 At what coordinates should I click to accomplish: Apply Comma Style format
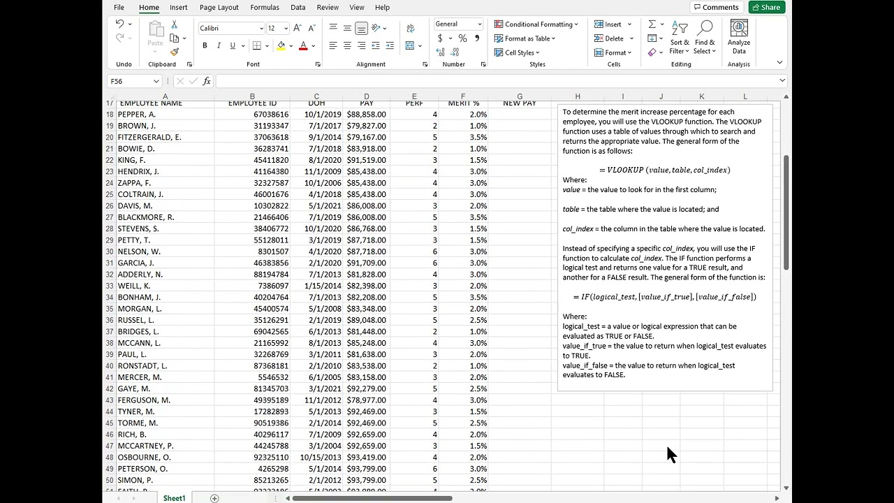click(477, 38)
